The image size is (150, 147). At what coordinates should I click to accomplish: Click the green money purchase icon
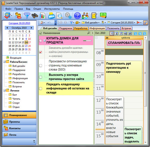(103, 16)
